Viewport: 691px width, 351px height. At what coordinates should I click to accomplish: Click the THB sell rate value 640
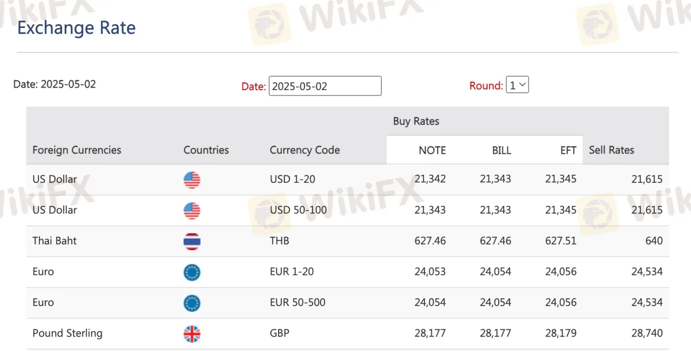click(654, 241)
